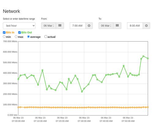Click the '400.000 Mbits' y-axis label
This screenshot has width=153, height=123.
tap(10, 73)
